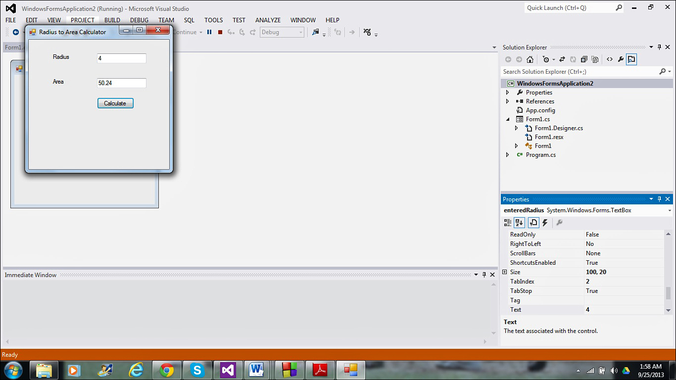This screenshot has width=676, height=380.
Task: Toggle the Alphabetical sort icon in Properties
Action: tap(519, 223)
